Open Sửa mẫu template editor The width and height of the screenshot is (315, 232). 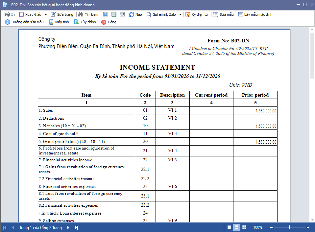point(223,14)
